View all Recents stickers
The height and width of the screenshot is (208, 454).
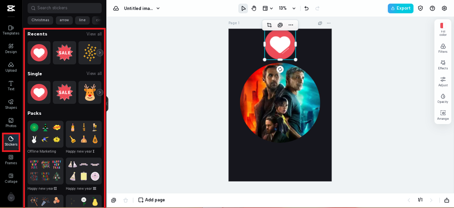(x=94, y=34)
